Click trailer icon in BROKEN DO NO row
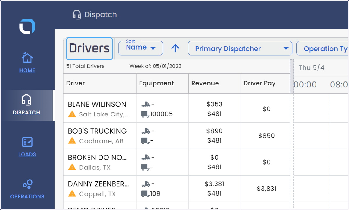349x210 pixels. click(x=146, y=167)
